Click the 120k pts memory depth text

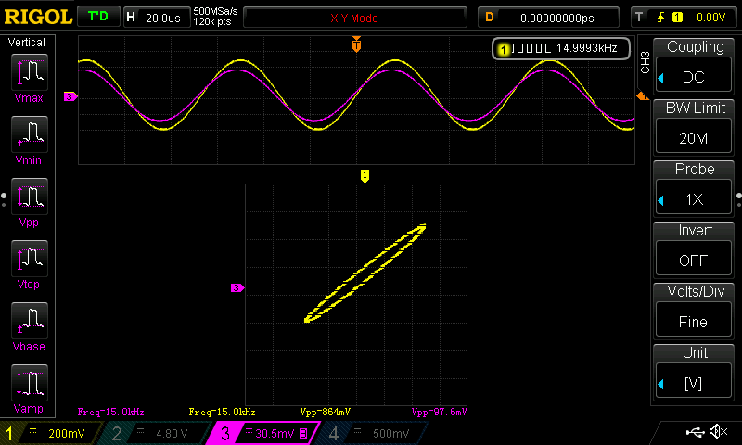coord(212,21)
